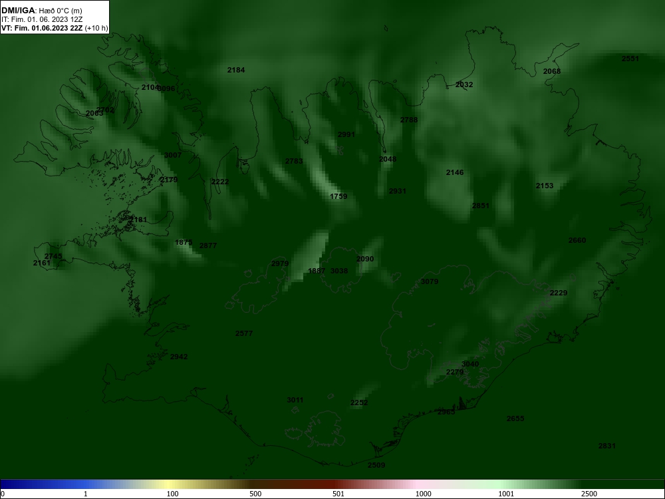Click the map value 2181
The height and width of the screenshot is (499, 665).
click(x=138, y=220)
